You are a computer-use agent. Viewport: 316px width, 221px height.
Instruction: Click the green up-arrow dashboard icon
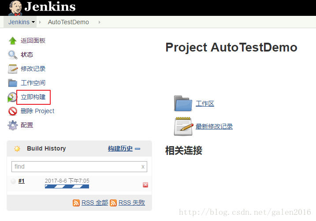click(12, 41)
